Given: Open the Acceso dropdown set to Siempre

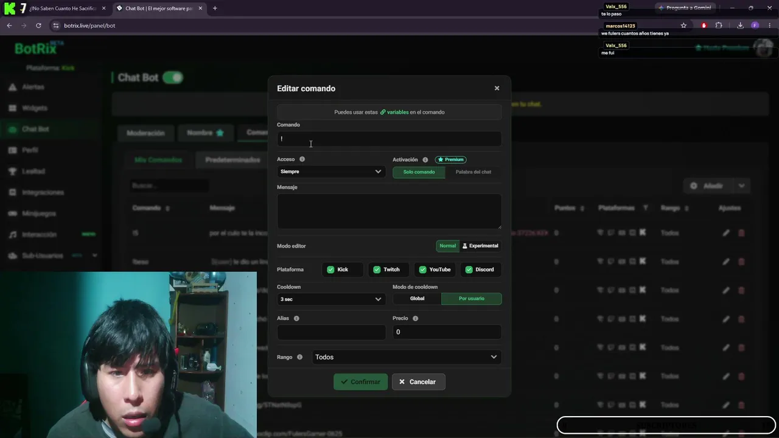Looking at the screenshot, I should point(331,172).
